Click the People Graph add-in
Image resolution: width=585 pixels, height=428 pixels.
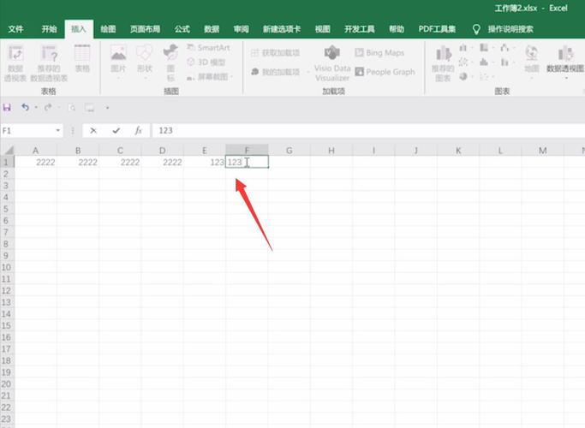click(x=385, y=72)
